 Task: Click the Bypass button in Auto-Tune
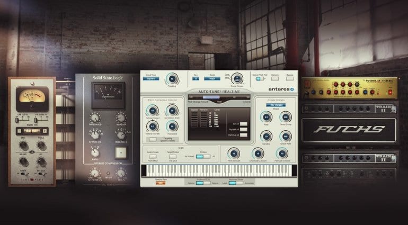coord(290,78)
